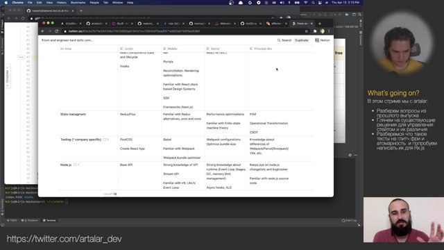The image size is (444, 250).
Task: Open new tab in back Chrome window
Action: pos(81,11)
